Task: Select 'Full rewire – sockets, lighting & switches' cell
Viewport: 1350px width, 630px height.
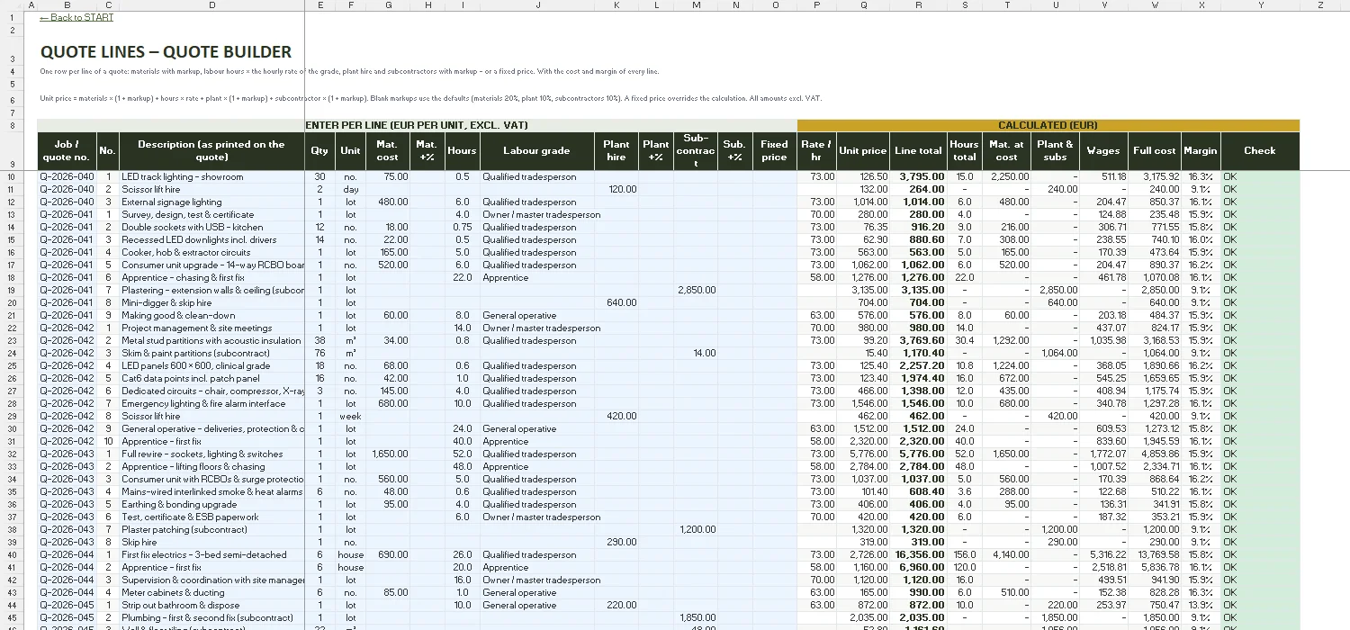Action: pyautogui.click(x=211, y=454)
